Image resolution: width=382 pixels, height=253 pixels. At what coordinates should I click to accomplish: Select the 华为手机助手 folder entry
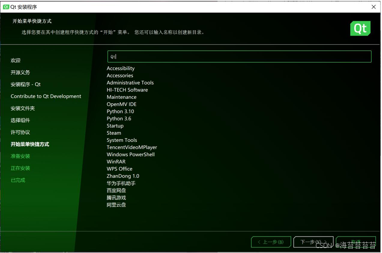(x=121, y=183)
